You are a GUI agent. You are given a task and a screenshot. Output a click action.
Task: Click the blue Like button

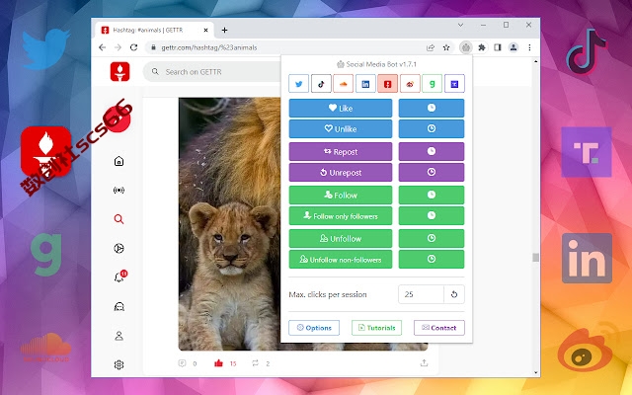[x=340, y=108]
